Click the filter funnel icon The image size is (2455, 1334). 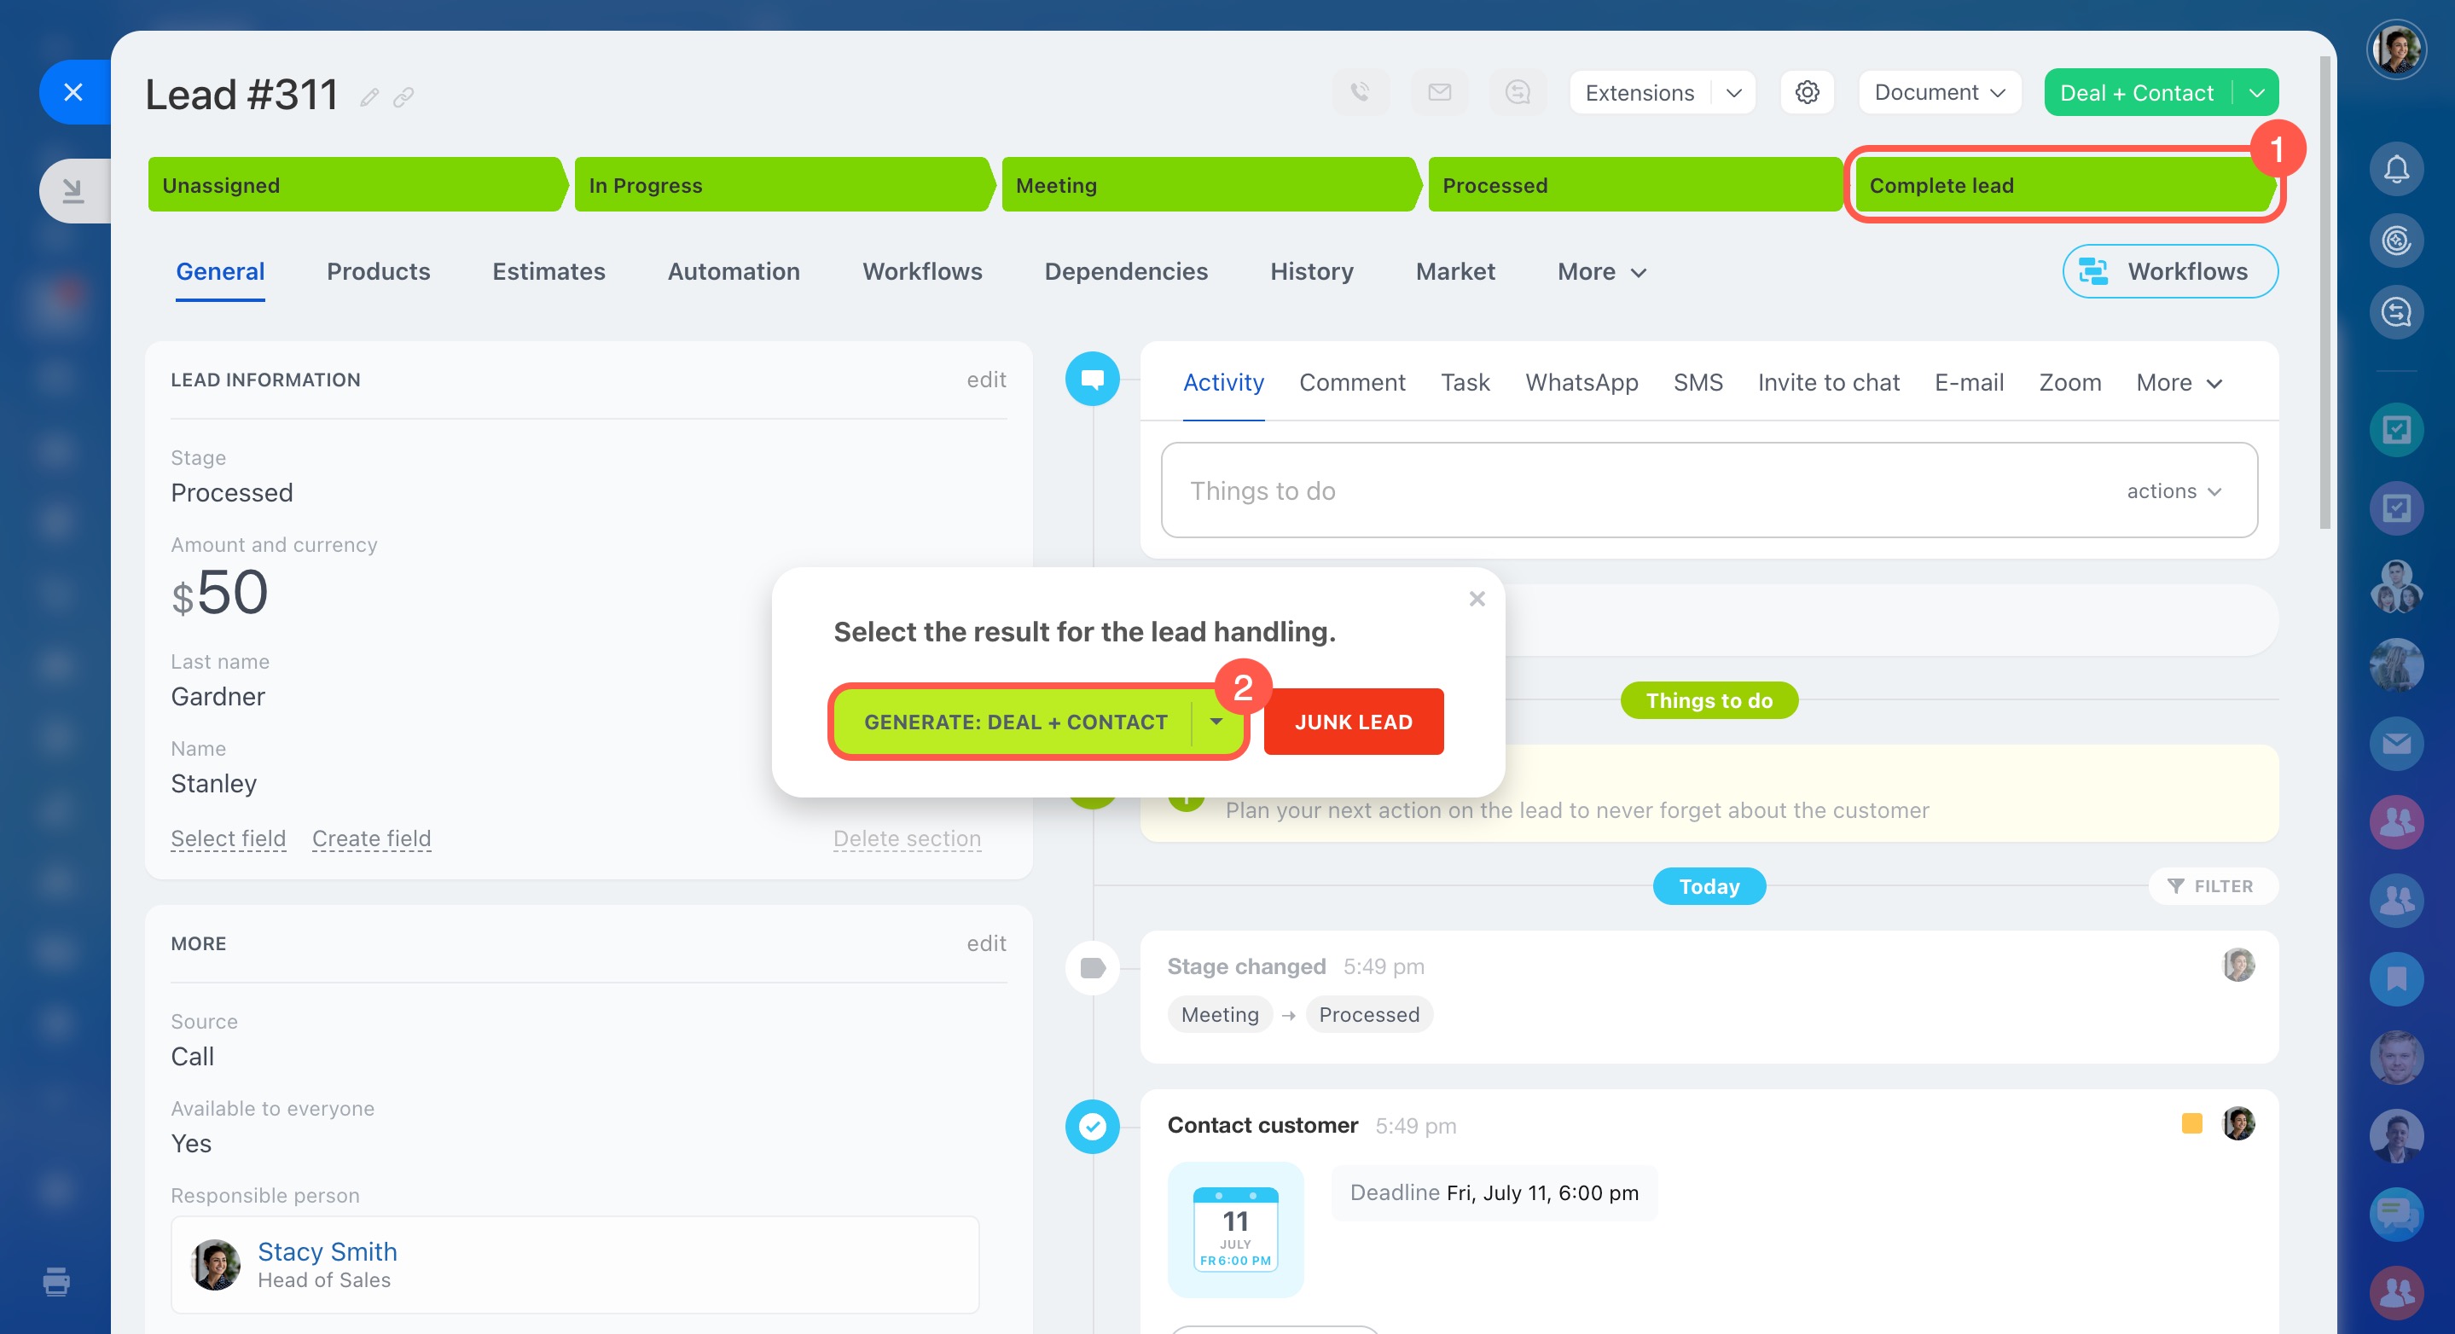coord(2176,886)
